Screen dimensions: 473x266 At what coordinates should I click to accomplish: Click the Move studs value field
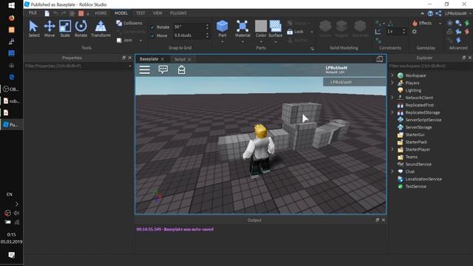(x=188, y=35)
